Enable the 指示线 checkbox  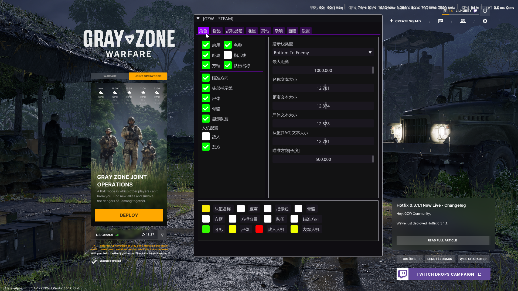coord(228,55)
